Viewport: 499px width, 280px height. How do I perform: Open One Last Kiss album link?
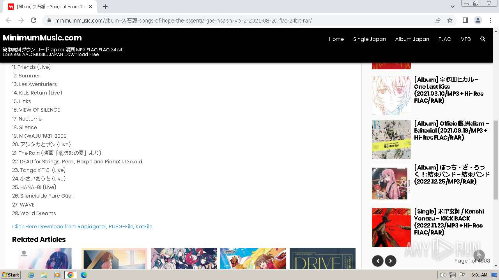click(x=448, y=90)
